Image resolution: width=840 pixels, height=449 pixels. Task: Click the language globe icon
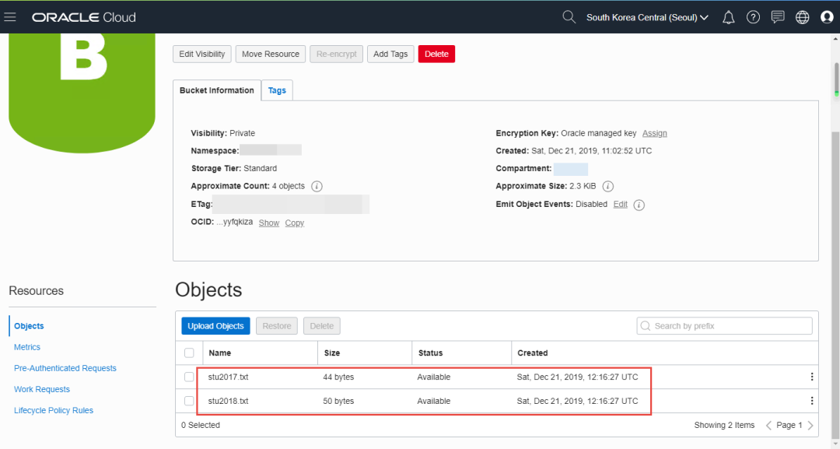(x=802, y=17)
